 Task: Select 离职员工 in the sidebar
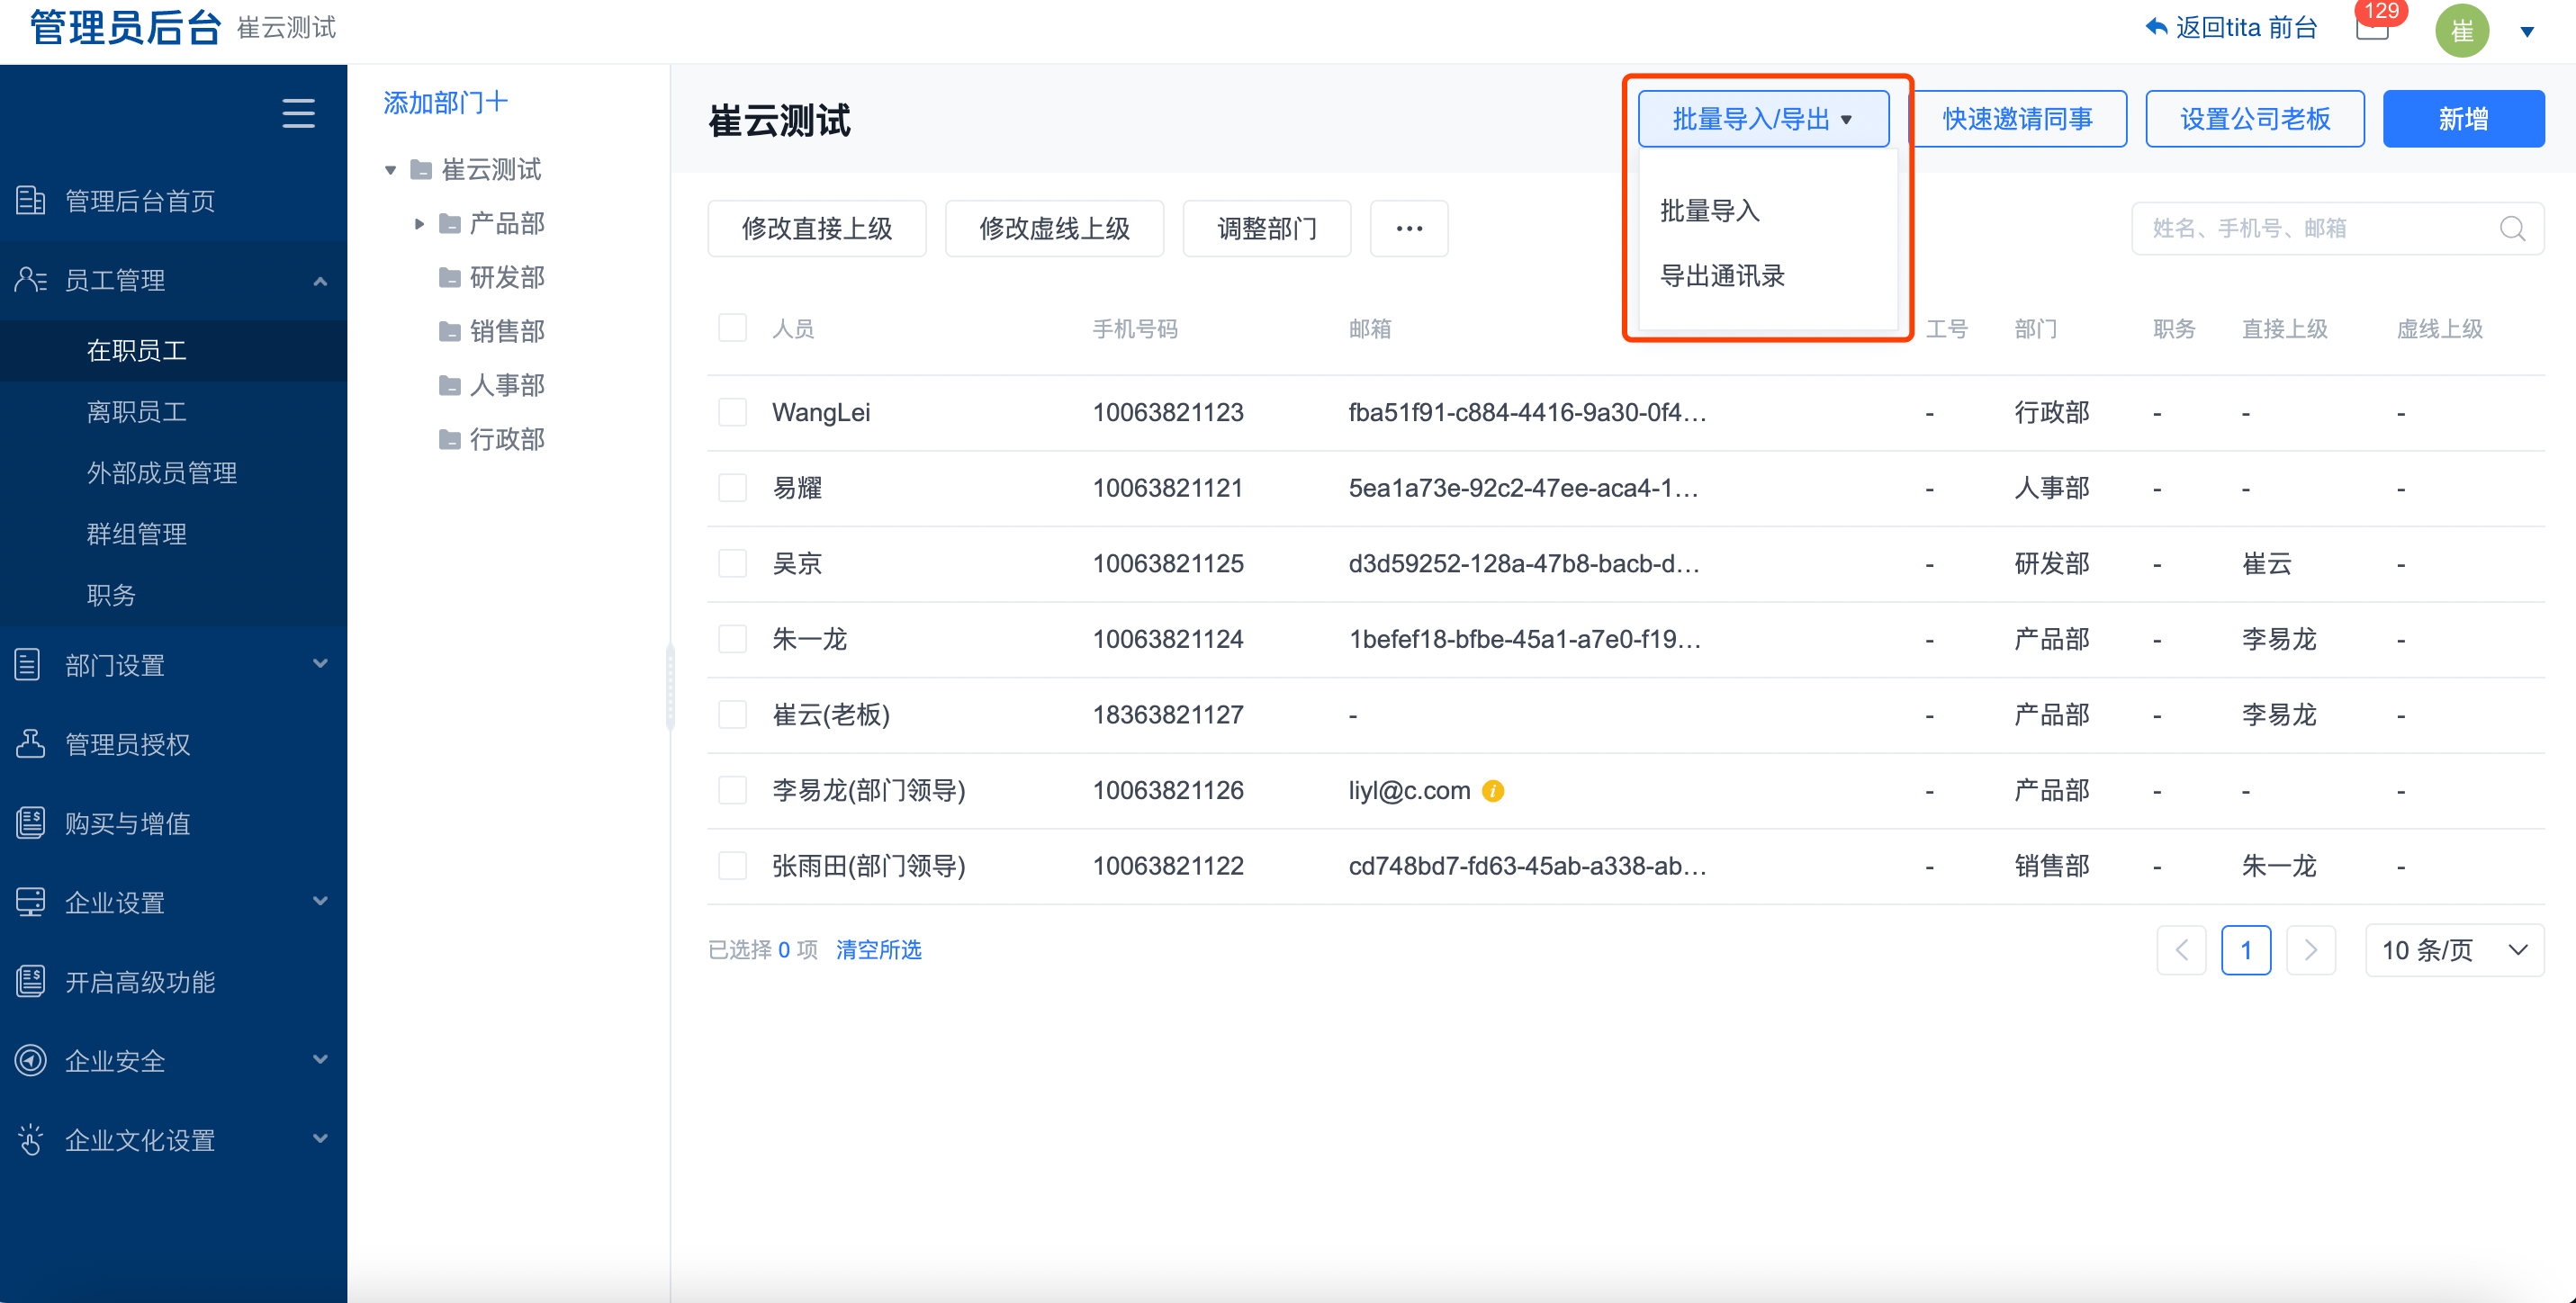point(174,411)
